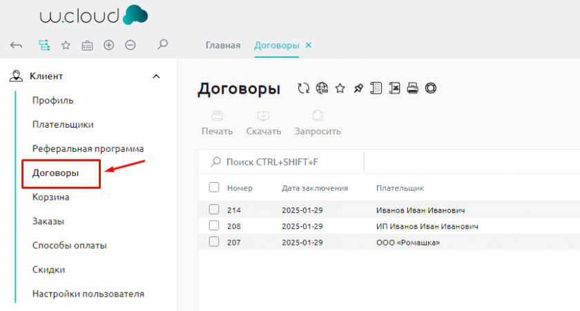Collapse the Клиент section chevron

tap(157, 77)
